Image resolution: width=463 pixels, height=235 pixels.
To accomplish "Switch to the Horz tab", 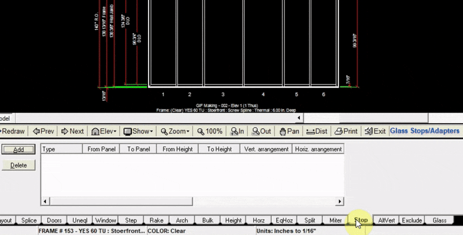I will click(259, 220).
